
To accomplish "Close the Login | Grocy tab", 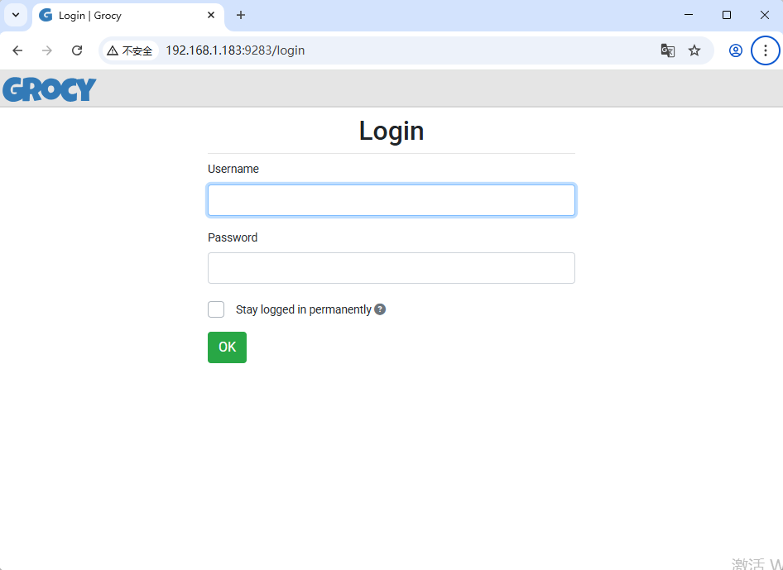I will pyautogui.click(x=211, y=15).
